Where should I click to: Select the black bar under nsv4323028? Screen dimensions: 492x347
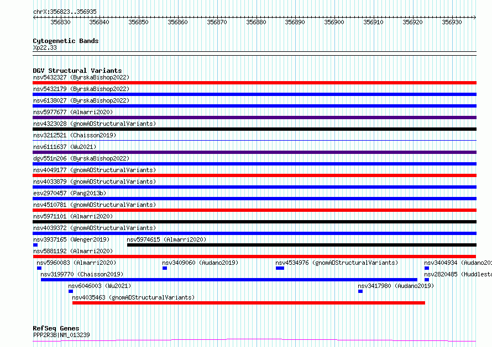pos(254,129)
